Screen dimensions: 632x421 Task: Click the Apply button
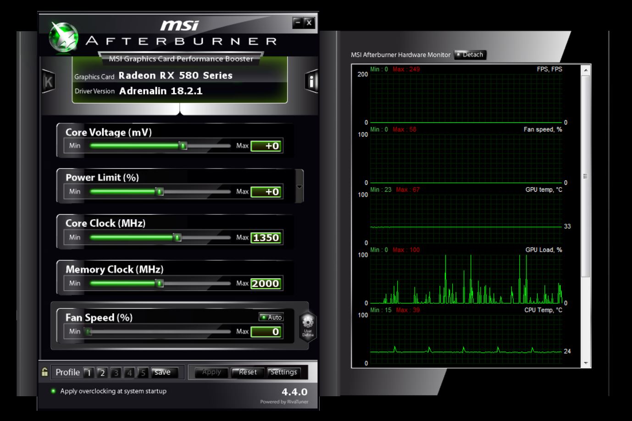click(211, 372)
